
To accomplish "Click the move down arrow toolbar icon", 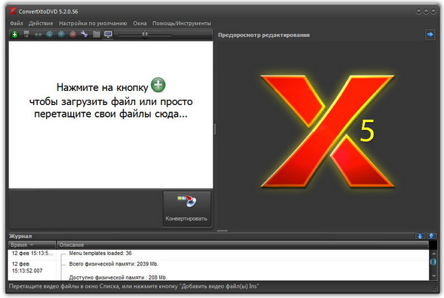I will click(50, 34).
